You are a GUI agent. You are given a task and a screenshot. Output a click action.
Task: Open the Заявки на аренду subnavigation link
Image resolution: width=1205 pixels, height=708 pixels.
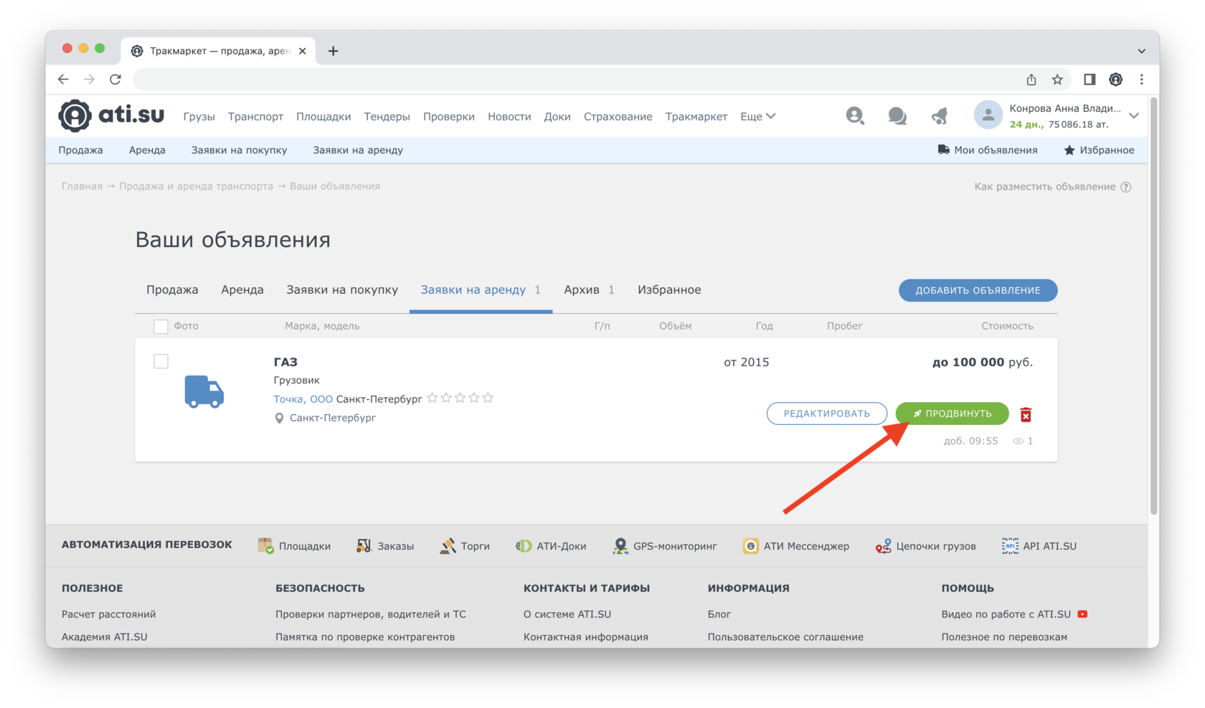358,150
